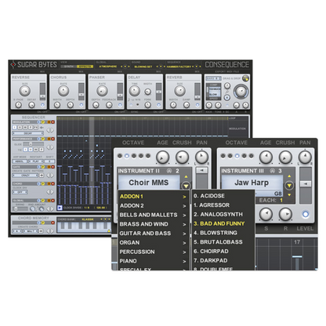The image size is (326, 326).
Task: Adjust Instrument III sustain S knob
Action: 266,214
